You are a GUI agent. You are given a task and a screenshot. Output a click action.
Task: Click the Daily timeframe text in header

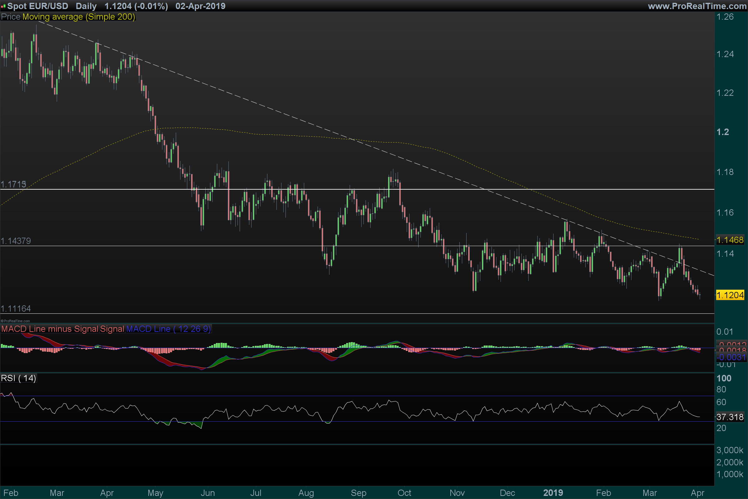[86, 6]
